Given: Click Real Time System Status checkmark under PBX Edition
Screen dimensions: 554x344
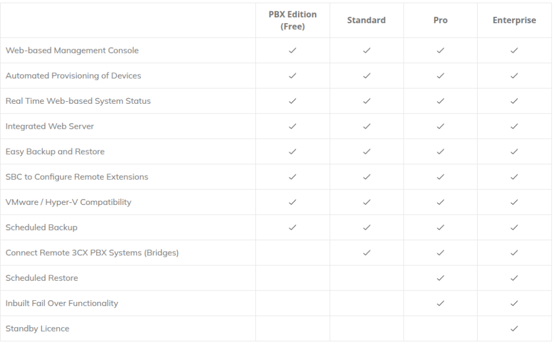Looking at the screenshot, I should (x=293, y=101).
